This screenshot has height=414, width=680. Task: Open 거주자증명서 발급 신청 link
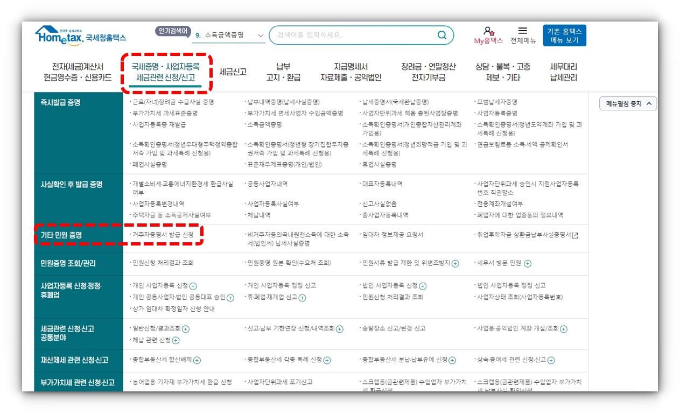(163, 235)
